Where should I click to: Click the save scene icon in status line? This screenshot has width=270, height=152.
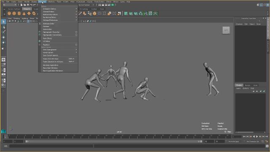pyautogui.click(x=28, y=5)
